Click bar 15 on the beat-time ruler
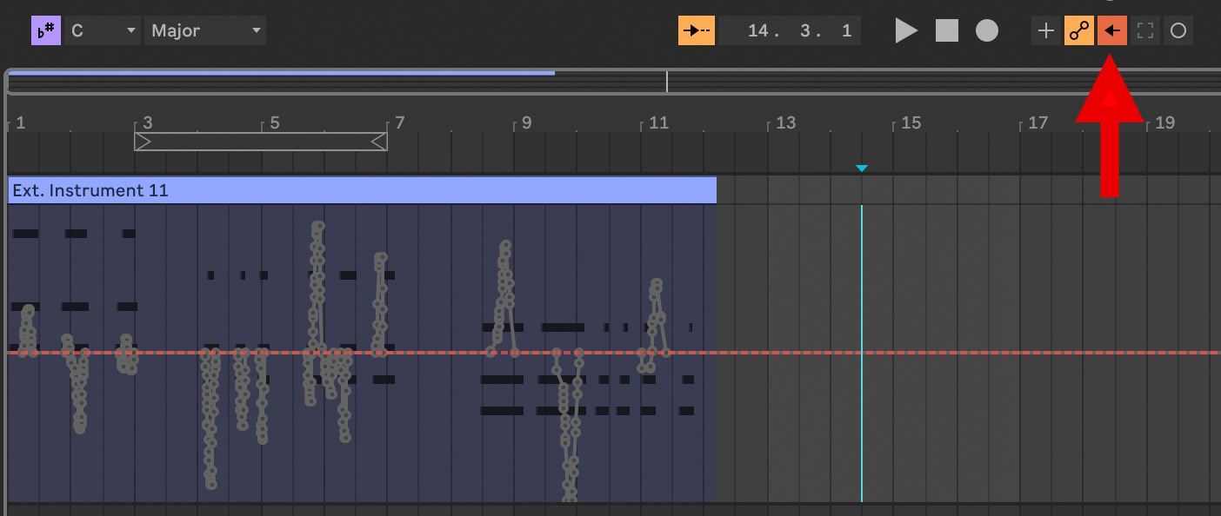This screenshot has height=516, width=1221. tap(910, 123)
